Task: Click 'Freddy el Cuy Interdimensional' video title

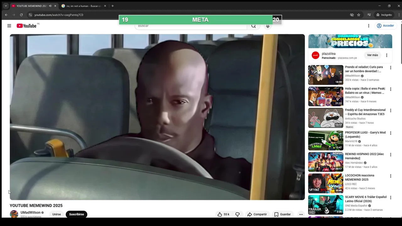Action: [365, 112]
